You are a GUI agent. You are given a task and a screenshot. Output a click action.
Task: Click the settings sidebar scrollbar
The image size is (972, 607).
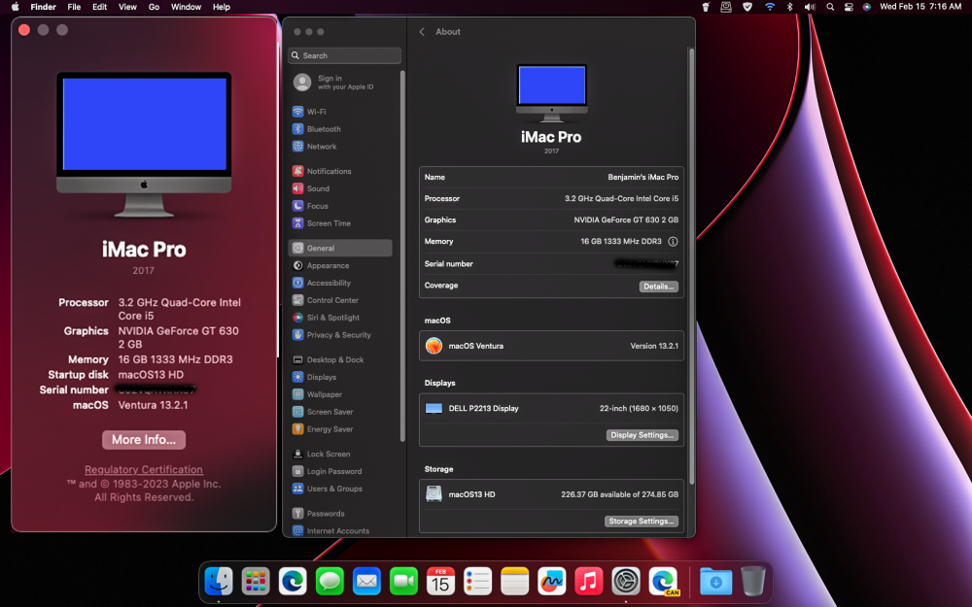point(402,255)
